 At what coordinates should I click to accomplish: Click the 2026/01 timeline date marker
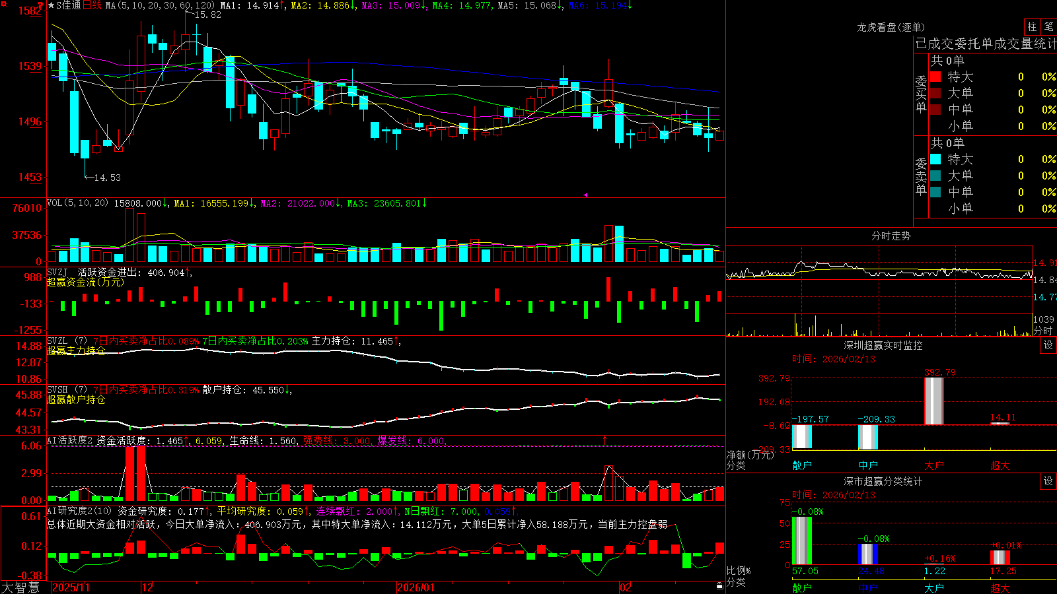tap(416, 587)
